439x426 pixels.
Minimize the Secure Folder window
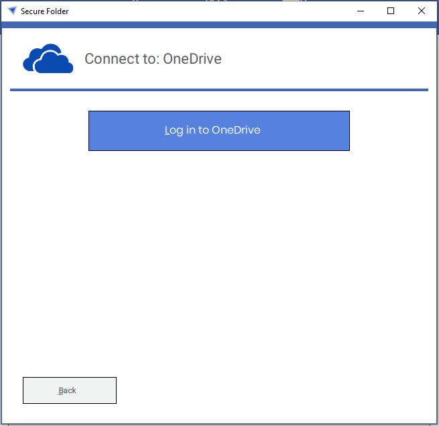point(361,11)
